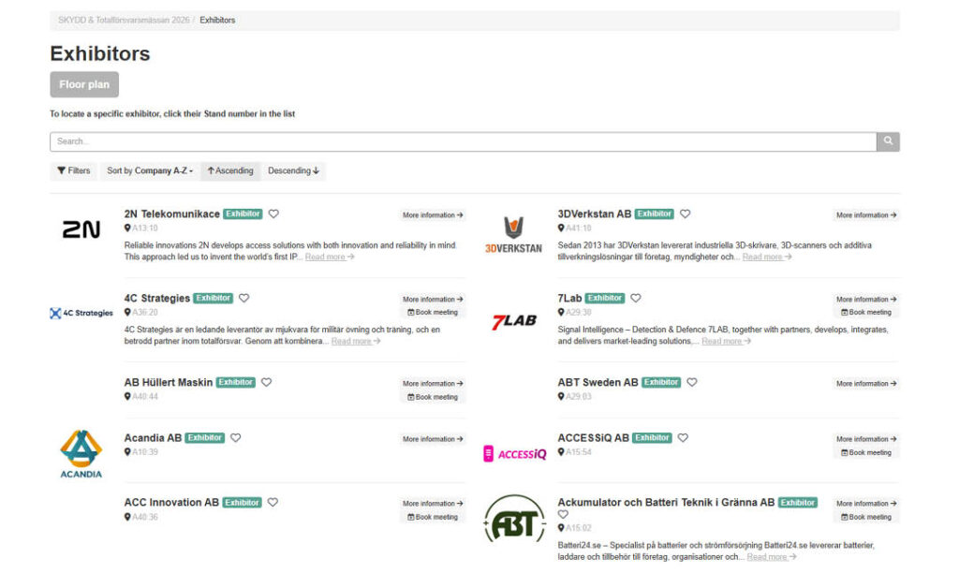This screenshot has height=573, width=959.
Task: Open More information for ACC Innovation AB
Action: (433, 504)
